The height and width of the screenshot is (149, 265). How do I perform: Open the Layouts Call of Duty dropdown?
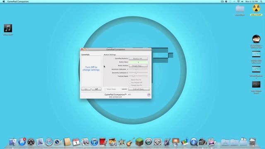click(139, 89)
